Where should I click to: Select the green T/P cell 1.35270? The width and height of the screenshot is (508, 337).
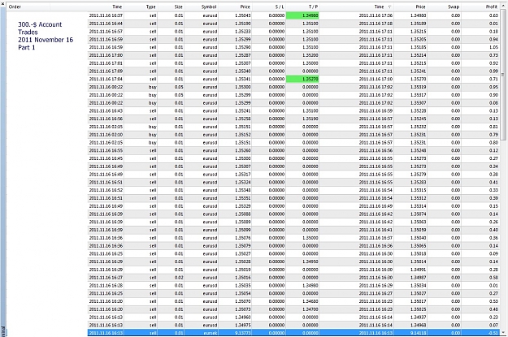[x=302, y=79]
